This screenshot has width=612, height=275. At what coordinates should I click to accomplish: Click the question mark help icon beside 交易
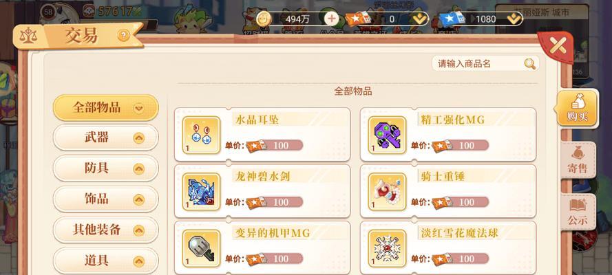[123, 36]
